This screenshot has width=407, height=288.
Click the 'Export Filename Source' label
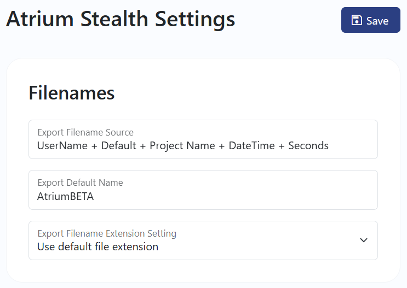point(85,132)
